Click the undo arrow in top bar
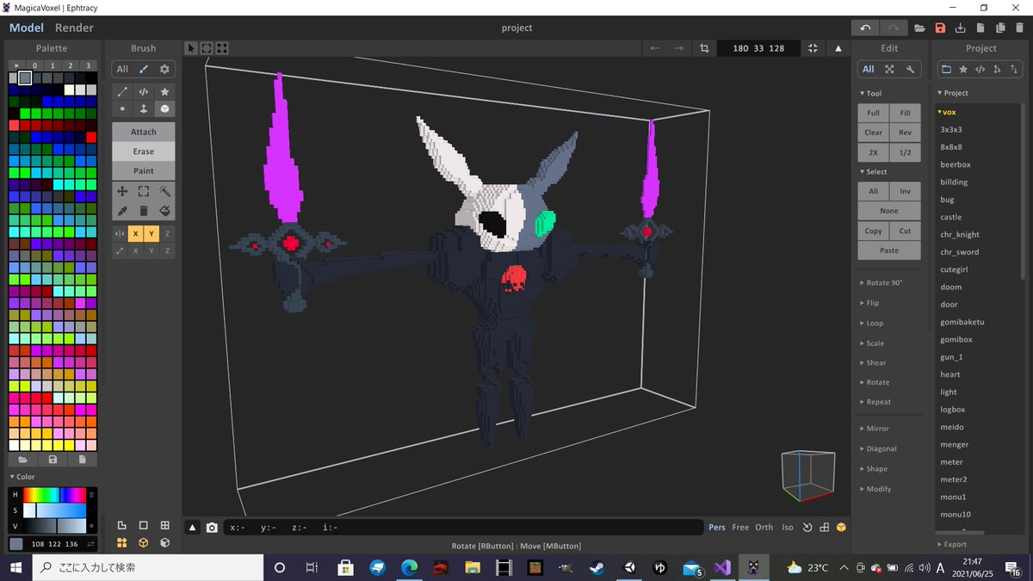 [x=865, y=28]
